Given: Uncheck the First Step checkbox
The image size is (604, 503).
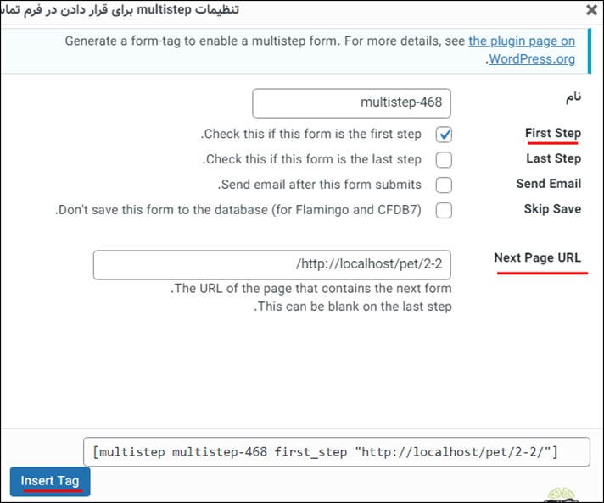Looking at the screenshot, I should point(444,135).
